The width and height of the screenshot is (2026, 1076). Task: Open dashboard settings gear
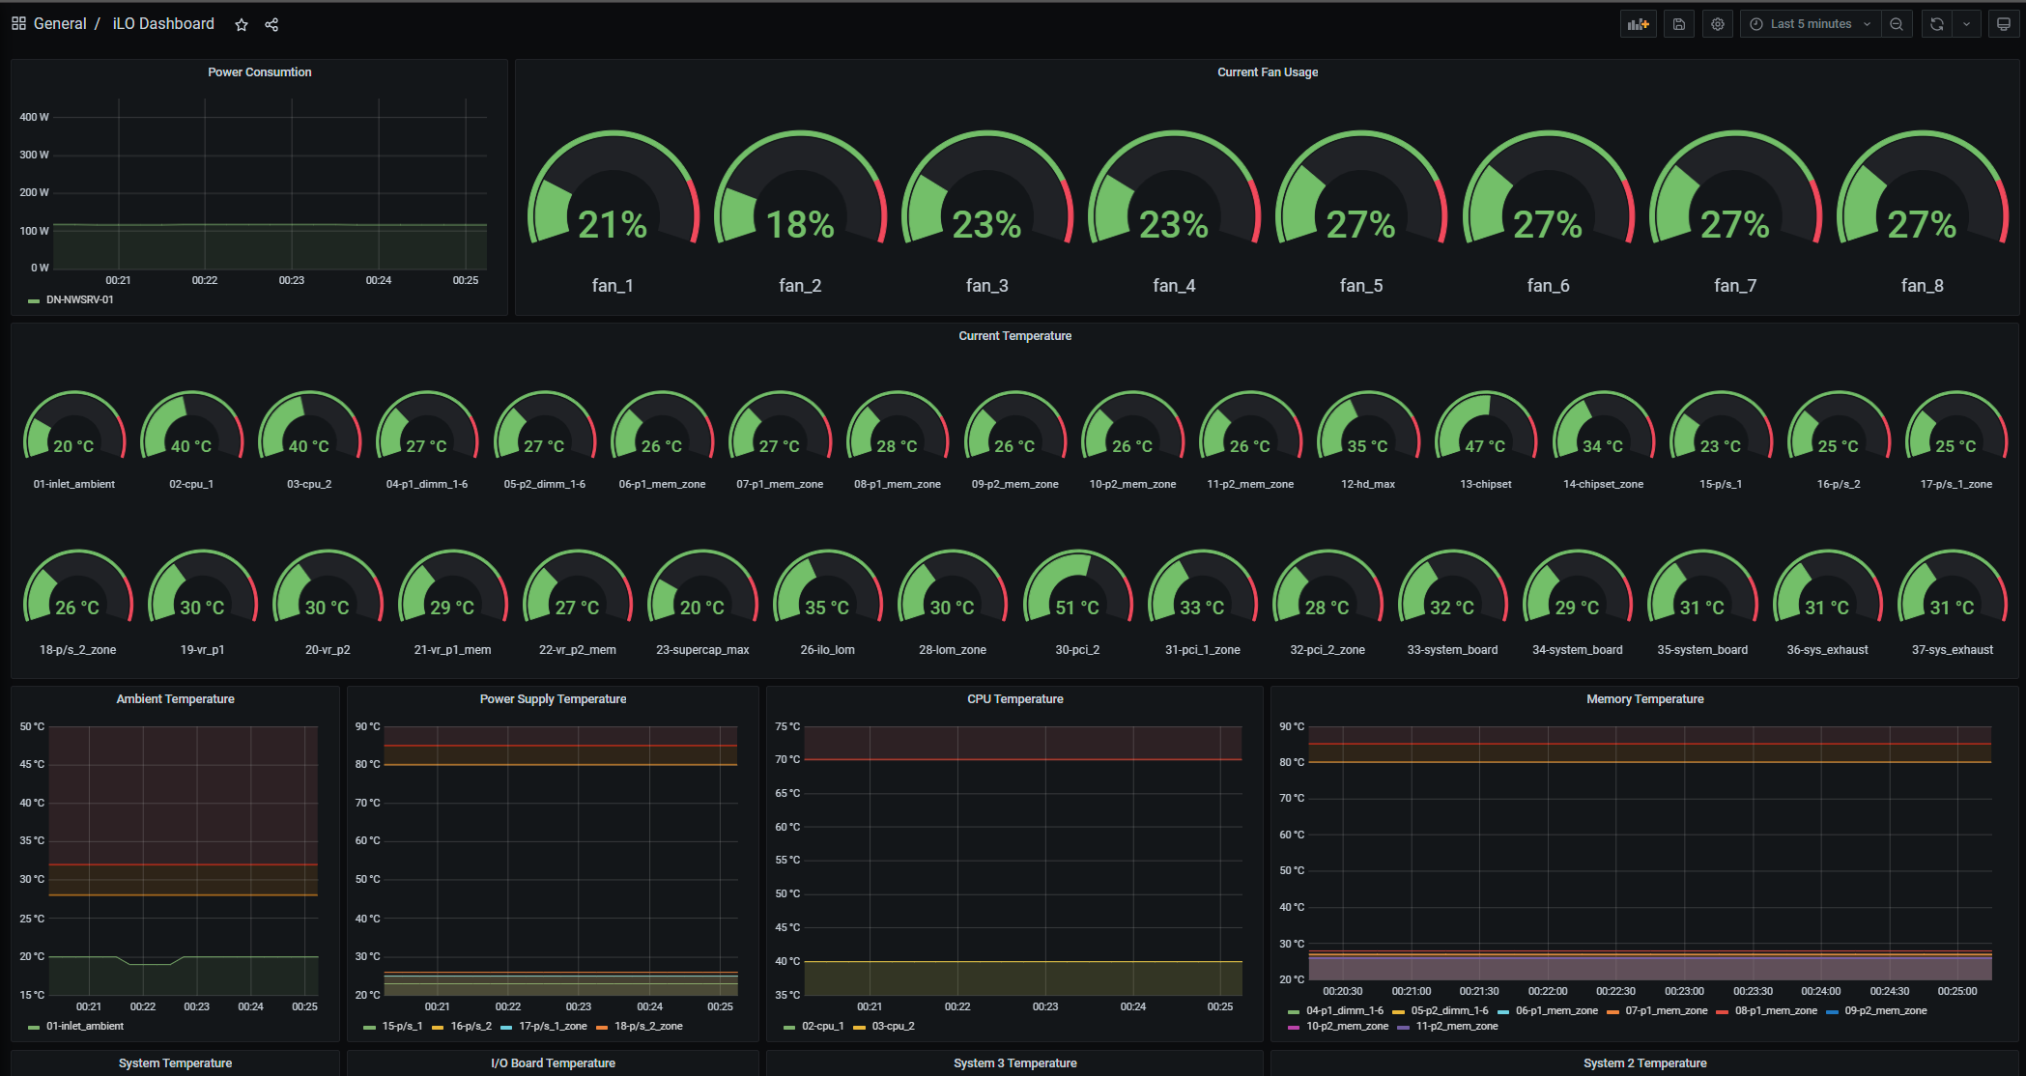click(x=1718, y=24)
